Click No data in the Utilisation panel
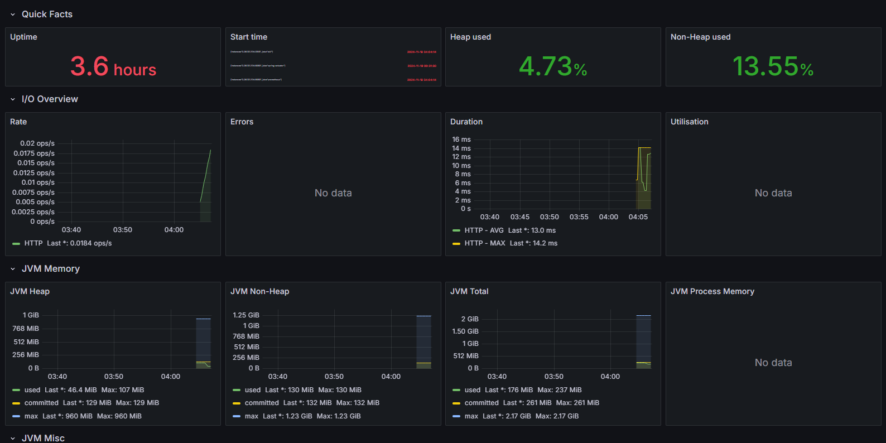The width and height of the screenshot is (886, 443). (x=773, y=193)
